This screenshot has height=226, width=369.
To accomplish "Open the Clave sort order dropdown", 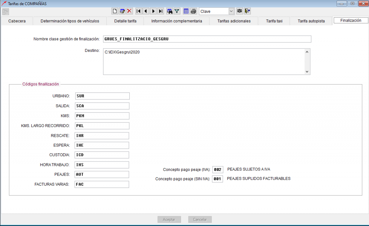I will click(x=231, y=11).
